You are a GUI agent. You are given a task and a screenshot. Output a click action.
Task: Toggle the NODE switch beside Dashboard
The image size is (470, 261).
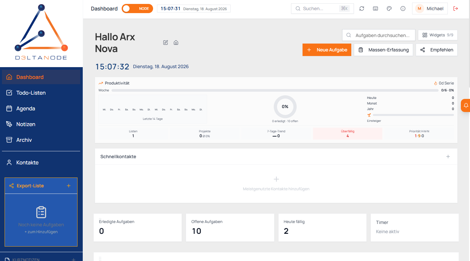pyautogui.click(x=137, y=9)
